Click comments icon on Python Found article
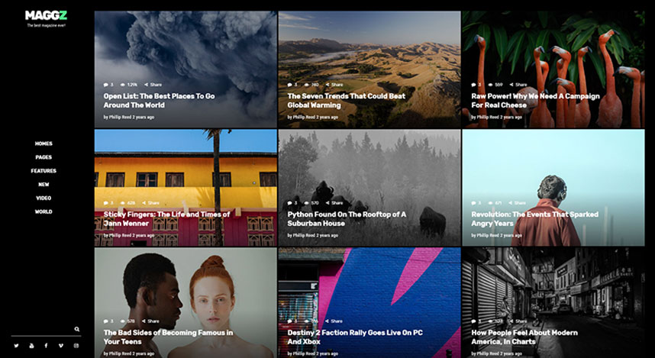 [290, 203]
